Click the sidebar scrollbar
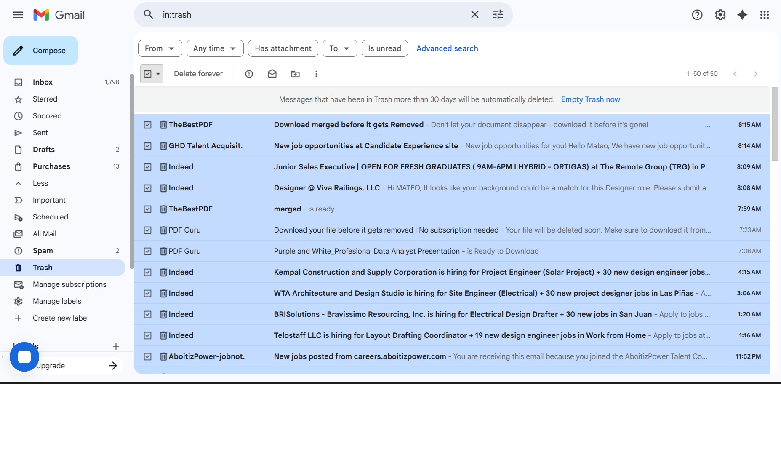The image size is (781, 455). 131,171
